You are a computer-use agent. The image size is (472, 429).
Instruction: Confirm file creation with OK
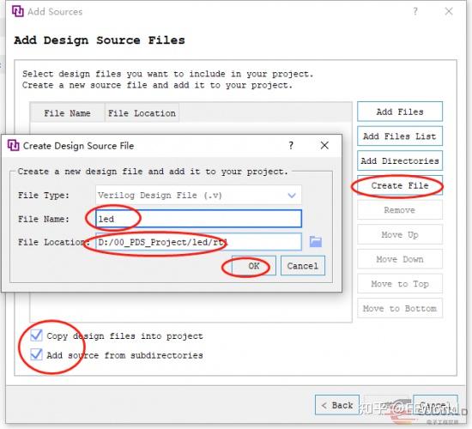(254, 266)
